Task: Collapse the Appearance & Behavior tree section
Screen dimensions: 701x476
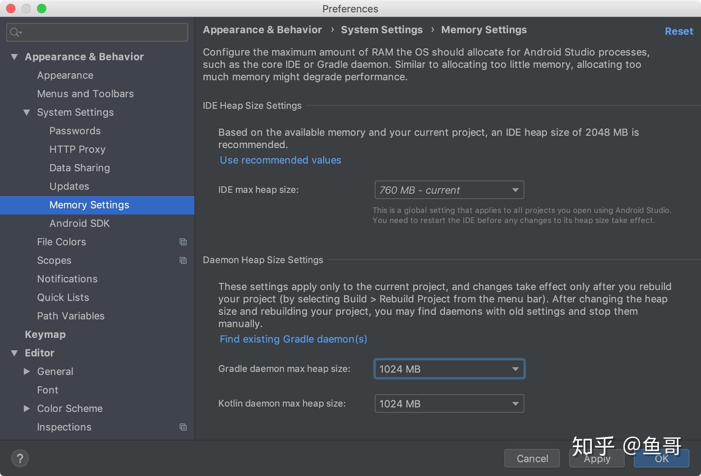Action: click(x=14, y=57)
